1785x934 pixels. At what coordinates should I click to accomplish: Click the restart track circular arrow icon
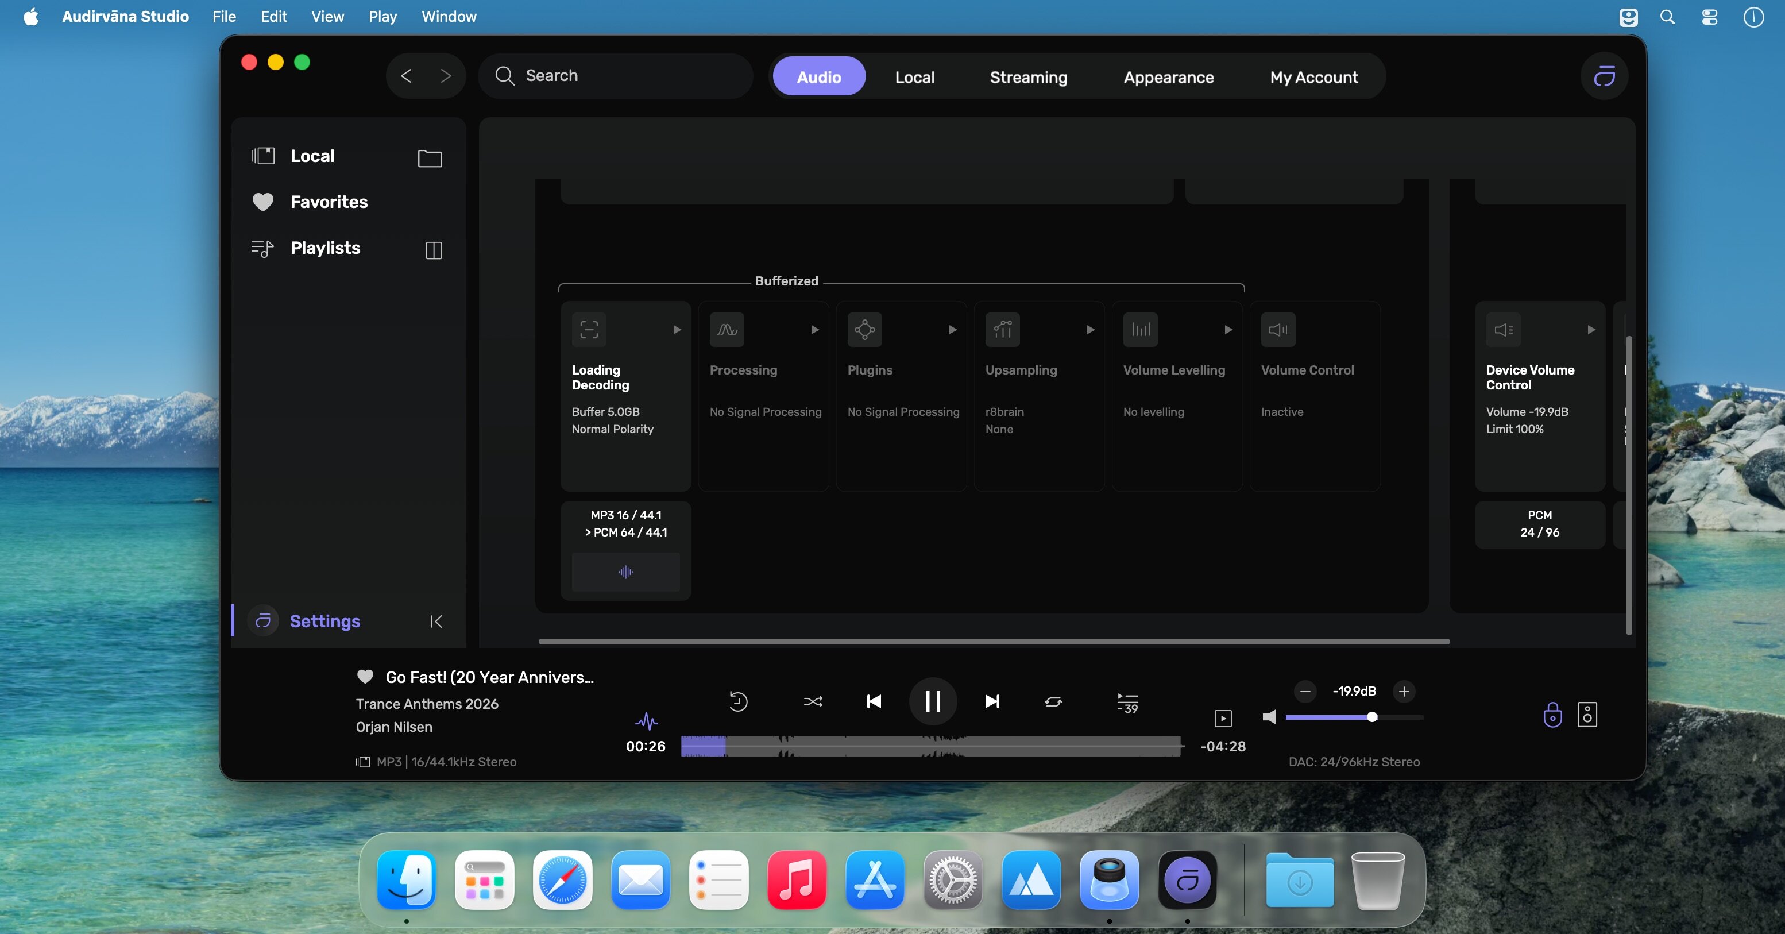pos(738,702)
